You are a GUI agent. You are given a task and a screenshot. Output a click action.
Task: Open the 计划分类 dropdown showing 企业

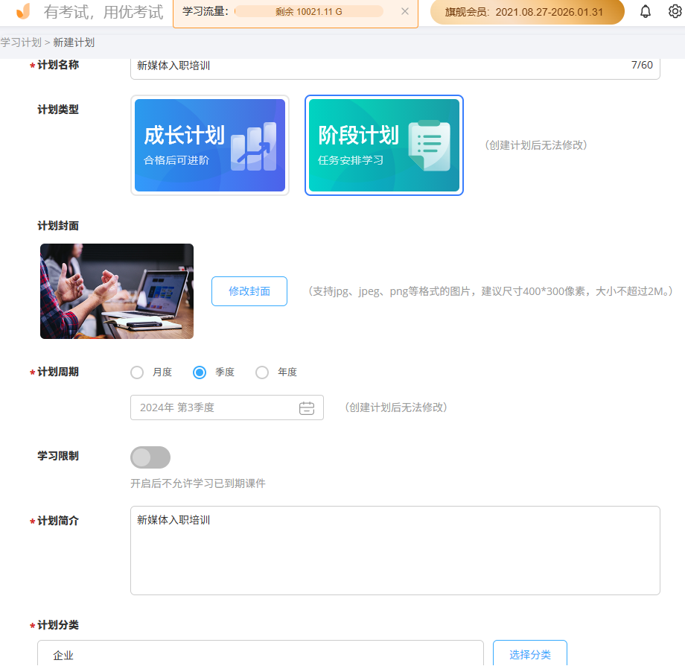259,657
